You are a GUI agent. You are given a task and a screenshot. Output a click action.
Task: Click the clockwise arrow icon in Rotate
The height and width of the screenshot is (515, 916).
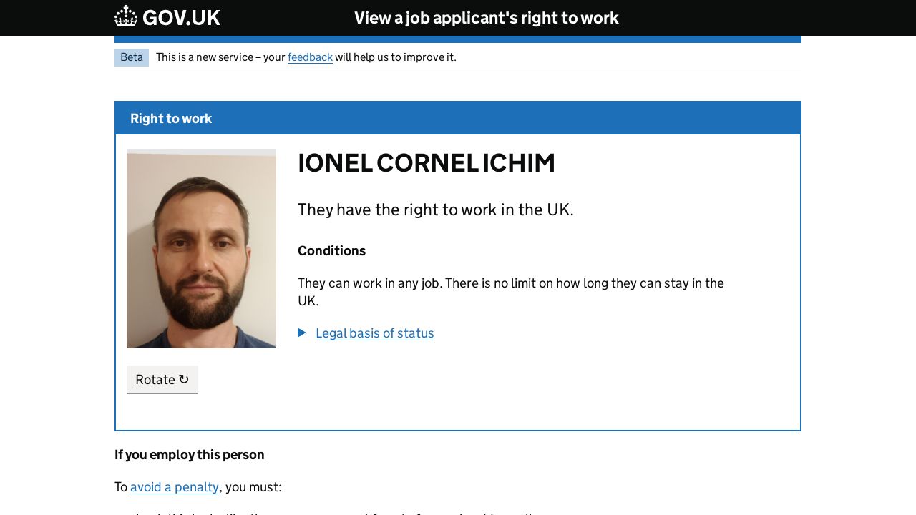click(x=184, y=380)
